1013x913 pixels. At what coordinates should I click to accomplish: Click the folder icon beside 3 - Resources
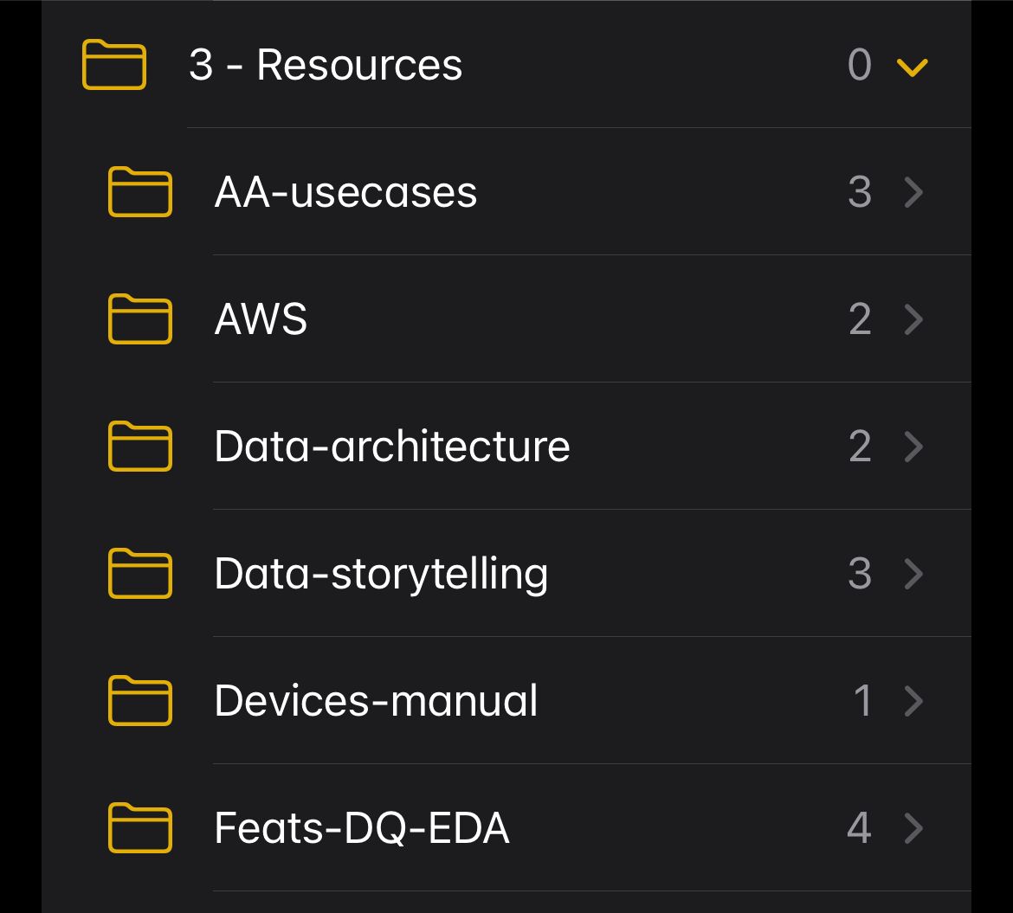pyautogui.click(x=113, y=64)
